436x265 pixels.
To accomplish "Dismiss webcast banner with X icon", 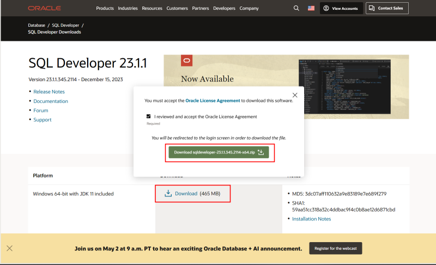I will (9, 248).
